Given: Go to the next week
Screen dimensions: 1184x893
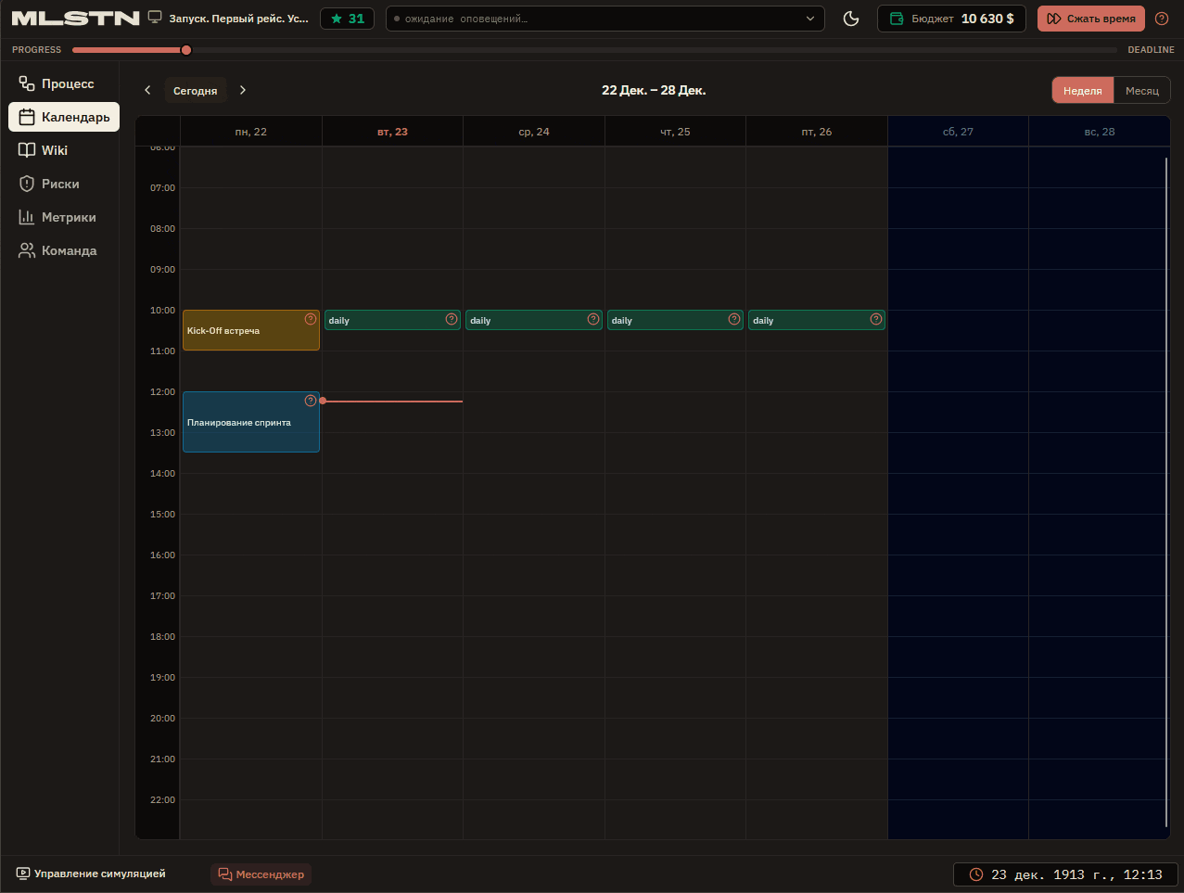Looking at the screenshot, I should (x=243, y=90).
